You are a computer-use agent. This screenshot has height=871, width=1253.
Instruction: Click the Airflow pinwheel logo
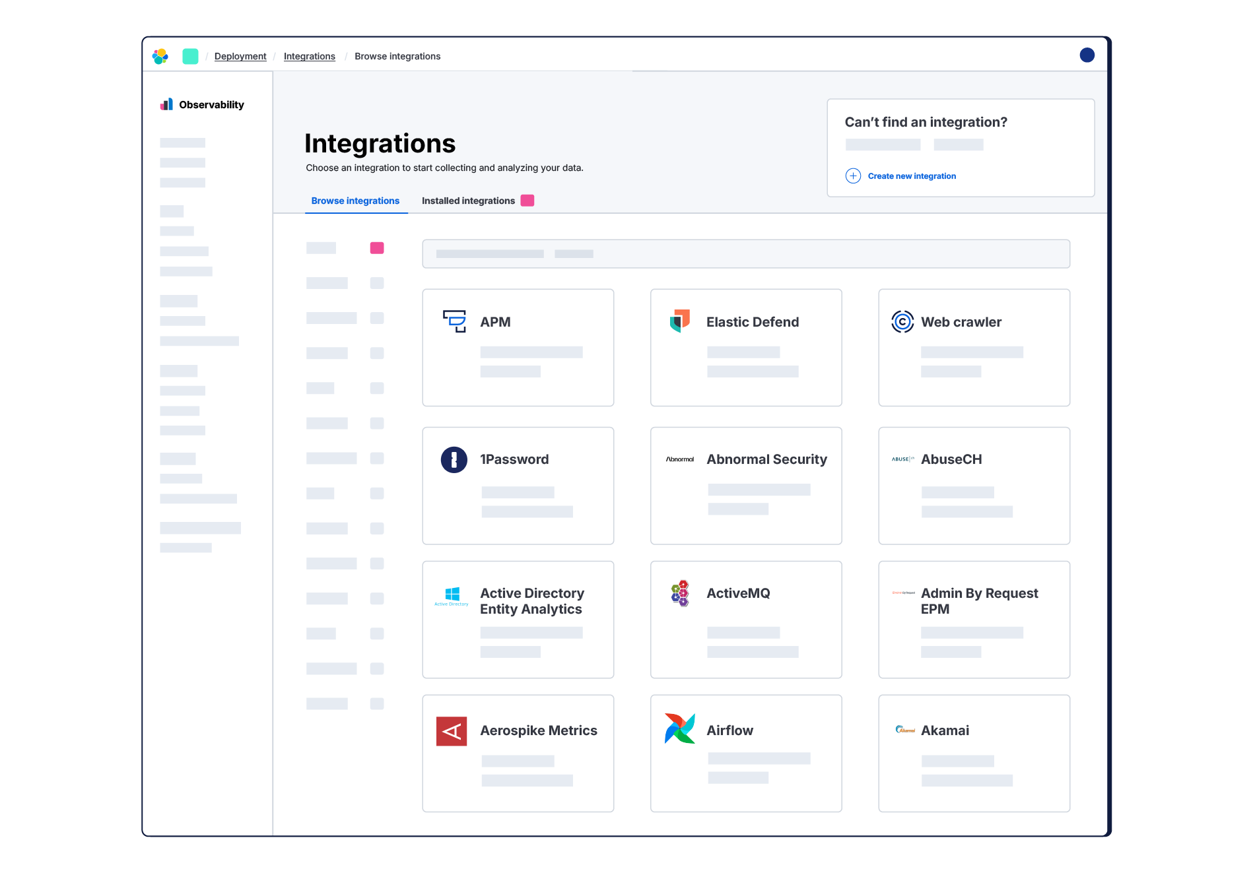680,728
